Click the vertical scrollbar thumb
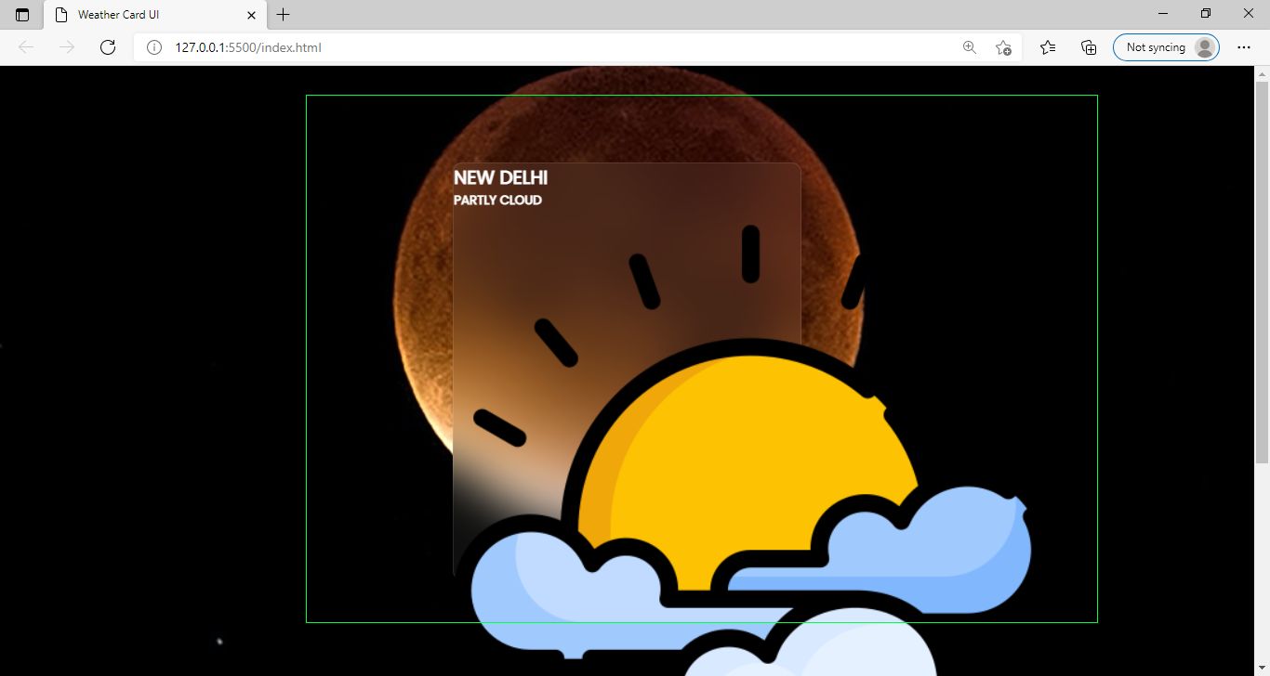Screen dimensions: 1270x676 [1262, 273]
